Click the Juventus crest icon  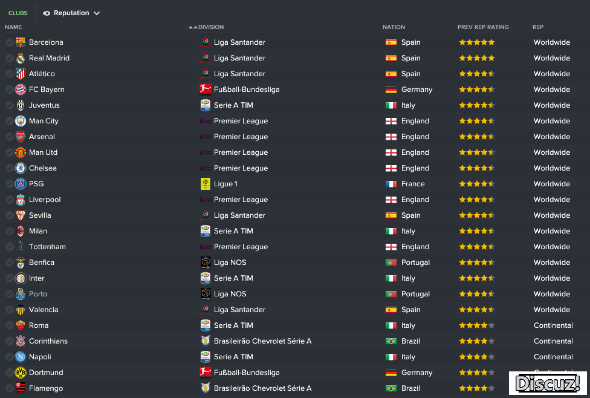tap(21, 105)
